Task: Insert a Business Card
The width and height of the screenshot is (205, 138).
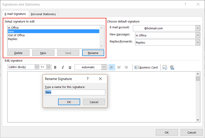Action: [146, 67]
